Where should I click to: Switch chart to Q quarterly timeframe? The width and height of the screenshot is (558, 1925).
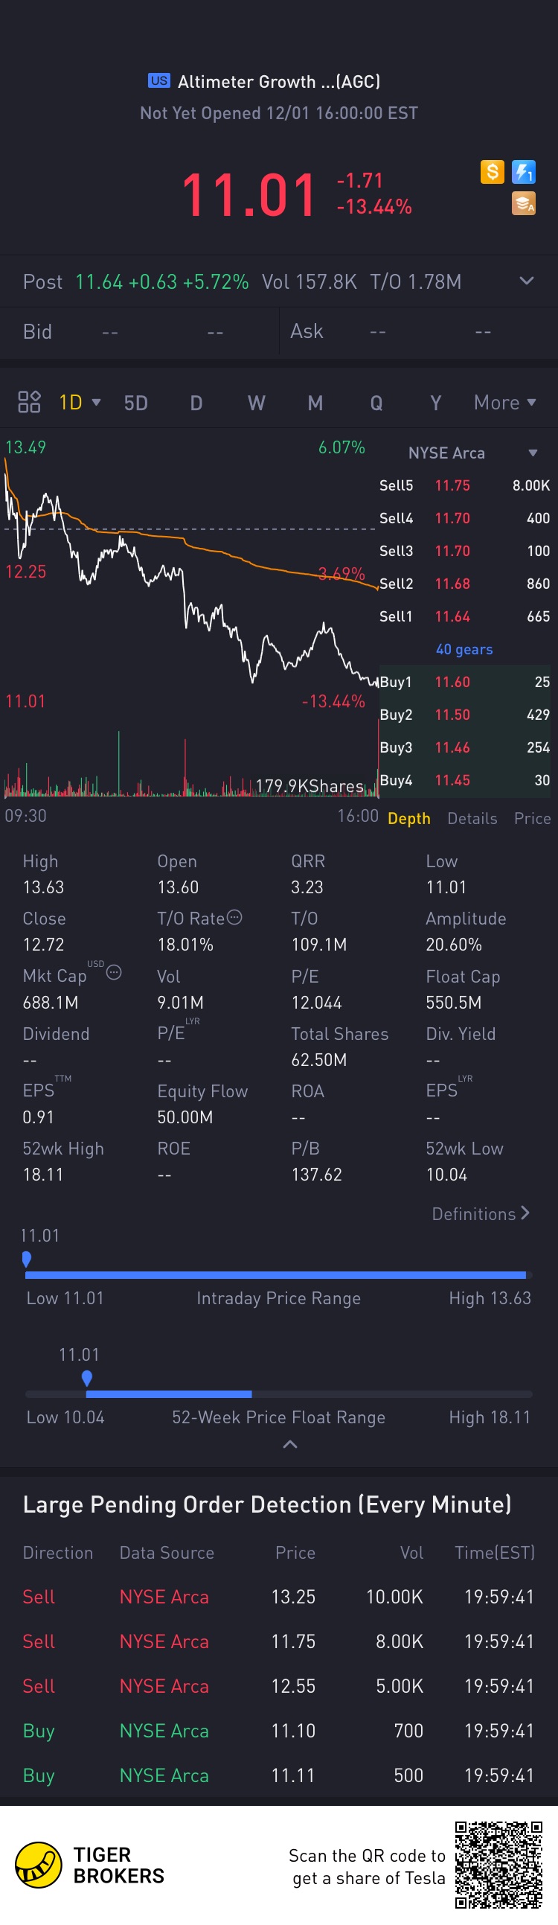(x=376, y=403)
